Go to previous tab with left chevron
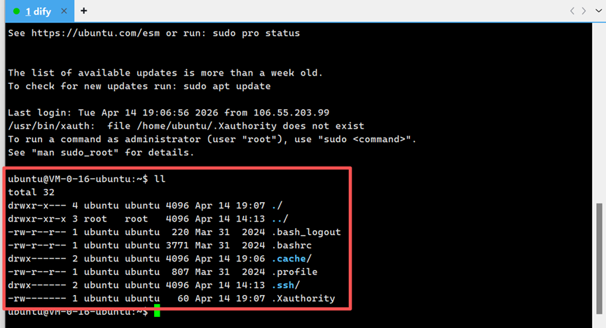The image size is (606, 328). point(572,10)
